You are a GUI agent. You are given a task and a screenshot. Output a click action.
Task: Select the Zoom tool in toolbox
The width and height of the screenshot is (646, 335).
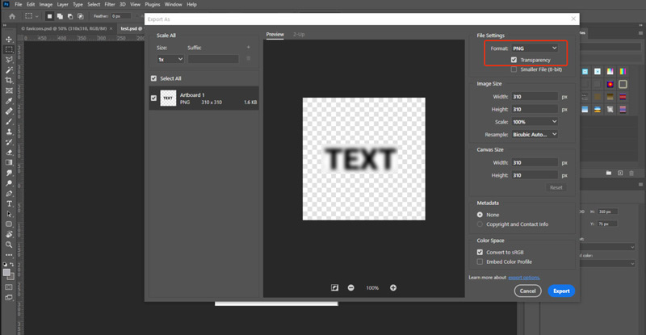click(x=9, y=245)
